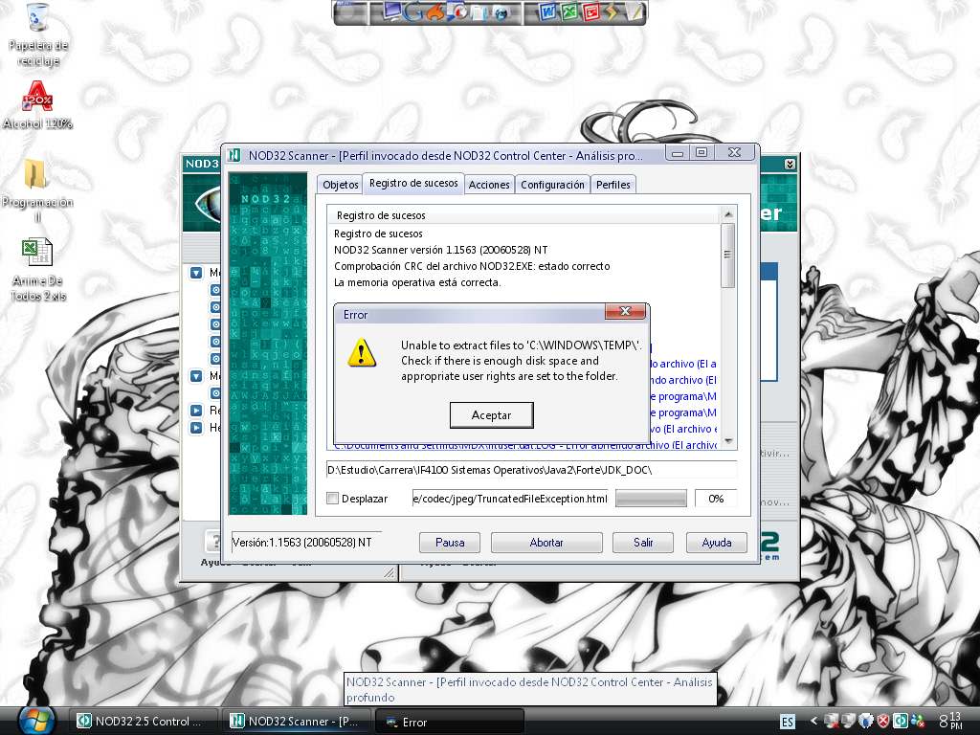Click the ES language indicator
This screenshot has height=735, width=980.
[788, 722]
